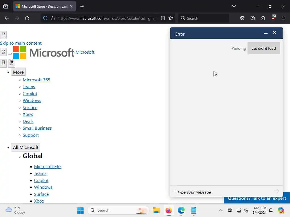The height and width of the screenshot is (217, 290).
Task: Open Deals link under More
Action: (x=28, y=121)
